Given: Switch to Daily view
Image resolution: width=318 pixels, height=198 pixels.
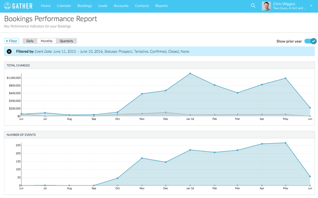Looking at the screenshot, I should point(30,41).
